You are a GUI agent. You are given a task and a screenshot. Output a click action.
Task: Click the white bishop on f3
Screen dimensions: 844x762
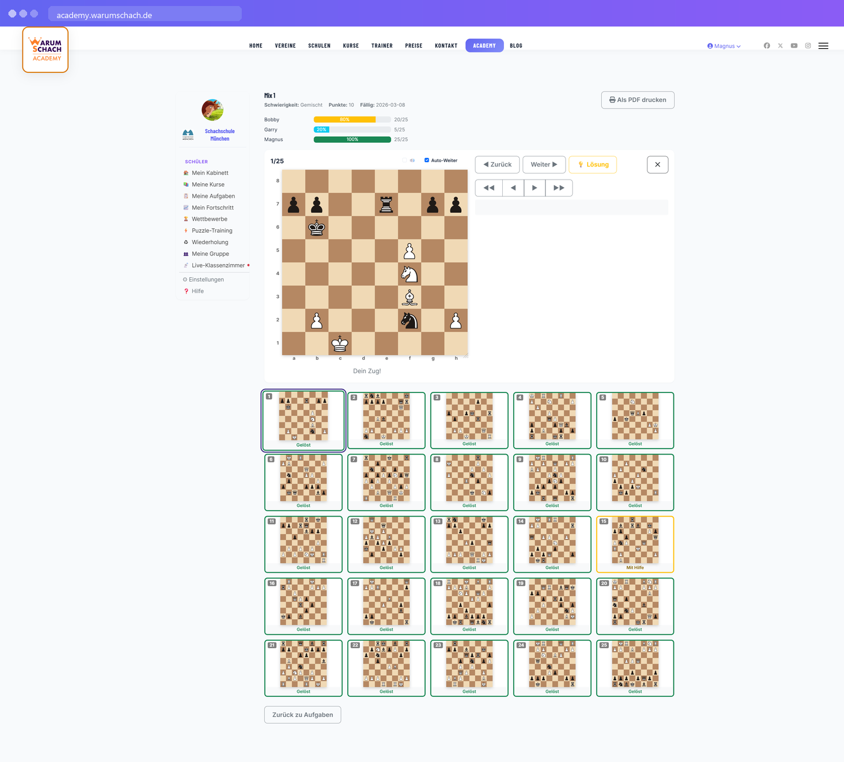click(409, 297)
